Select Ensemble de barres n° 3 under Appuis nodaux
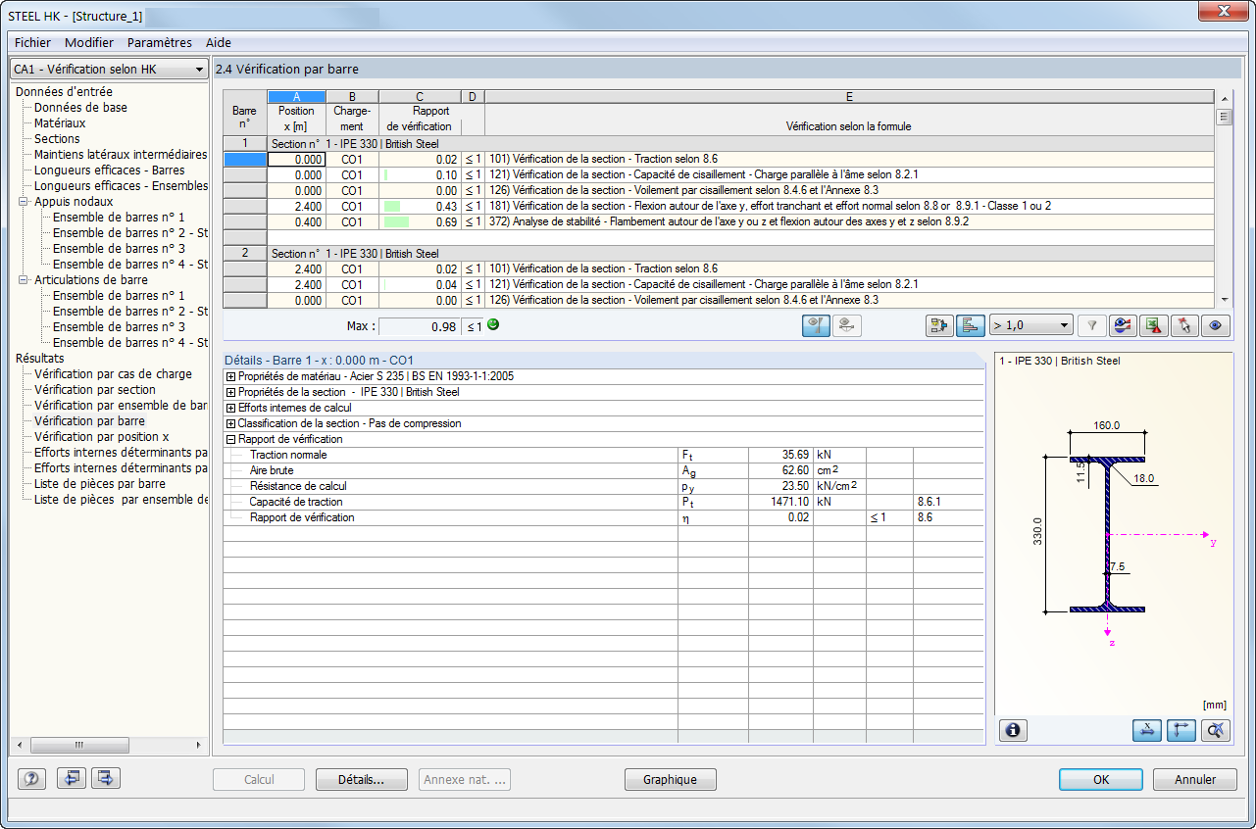 pyautogui.click(x=119, y=249)
